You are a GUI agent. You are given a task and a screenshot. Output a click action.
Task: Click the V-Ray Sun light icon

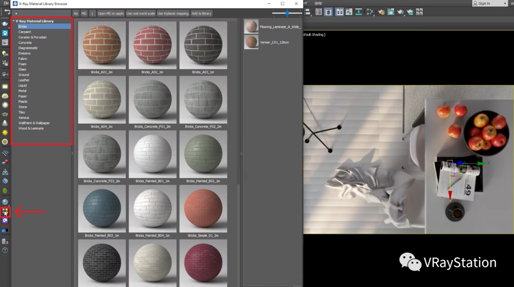click(x=5, y=133)
